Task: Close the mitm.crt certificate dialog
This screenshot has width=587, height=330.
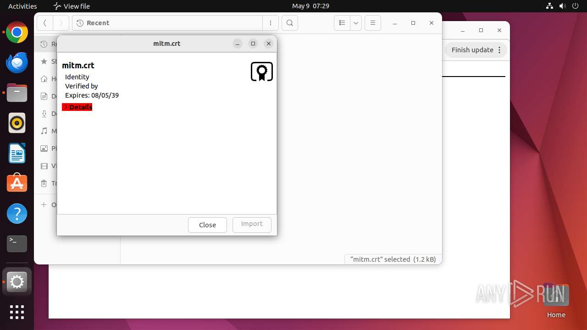Action: pos(207,225)
